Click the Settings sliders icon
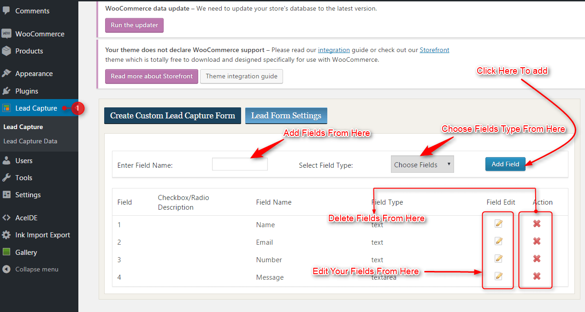 tap(6, 194)
